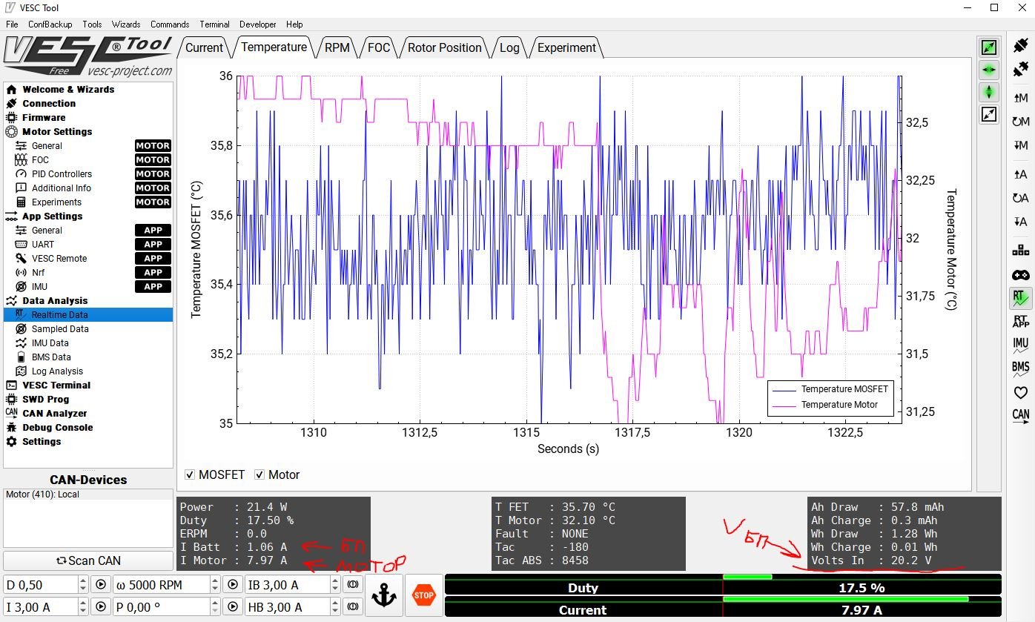Switch to the RPM tab
Viewport: 1035px width, 622px height.
click(337, 47)
